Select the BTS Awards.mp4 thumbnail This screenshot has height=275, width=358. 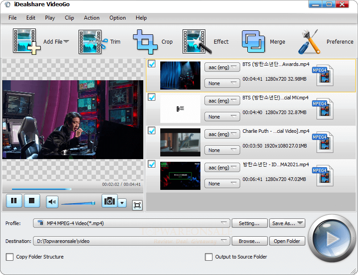click(180, 75)
